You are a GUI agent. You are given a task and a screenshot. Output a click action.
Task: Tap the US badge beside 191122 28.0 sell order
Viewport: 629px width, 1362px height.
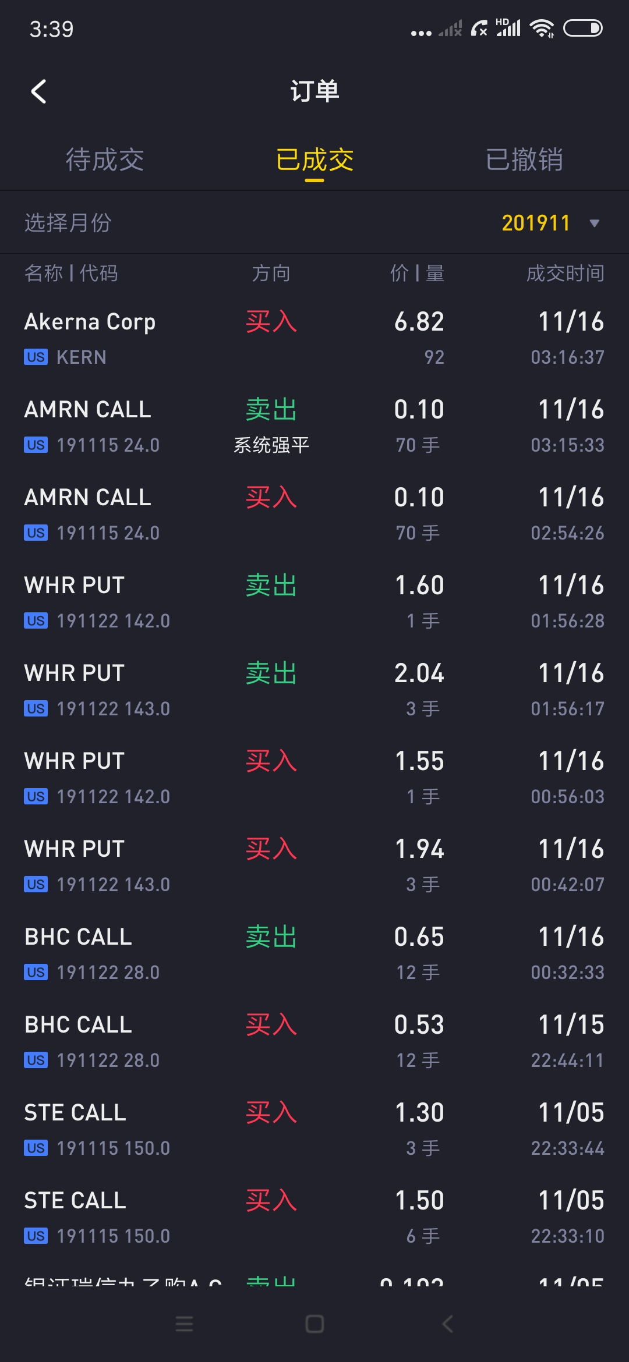36,972
